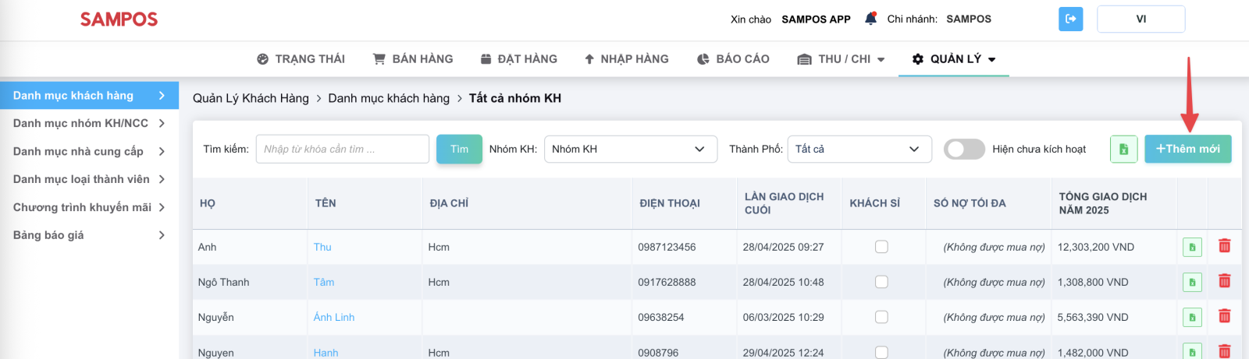Delete customer Thu using red trash icon
The width and height of the screenshot is (1249, 359).
click(x=1224, y=246)
